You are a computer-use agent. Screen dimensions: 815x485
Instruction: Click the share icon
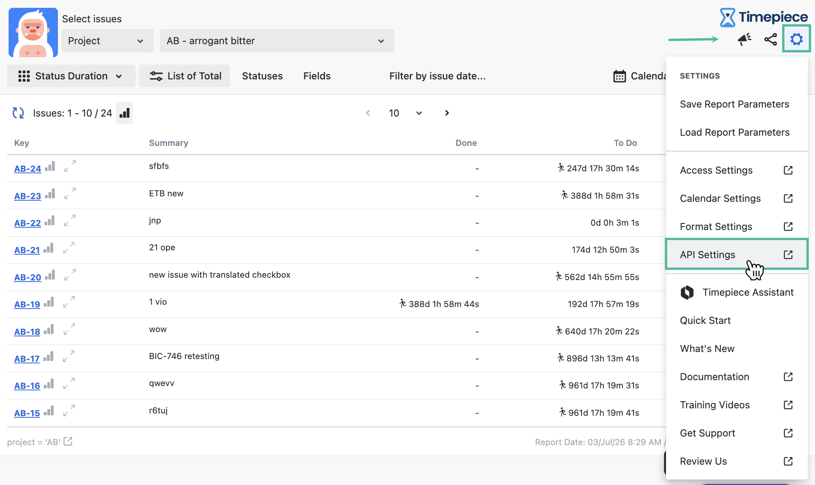770,39
